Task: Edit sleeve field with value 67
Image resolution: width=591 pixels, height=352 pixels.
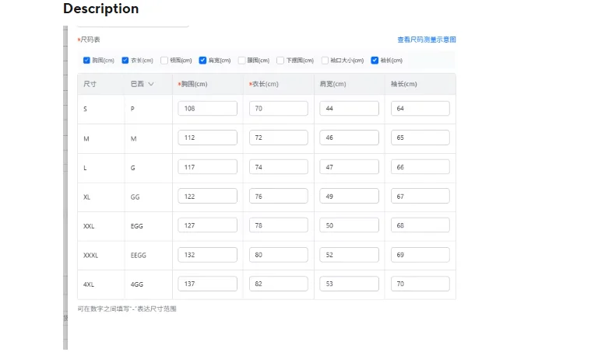Action: 420,197
